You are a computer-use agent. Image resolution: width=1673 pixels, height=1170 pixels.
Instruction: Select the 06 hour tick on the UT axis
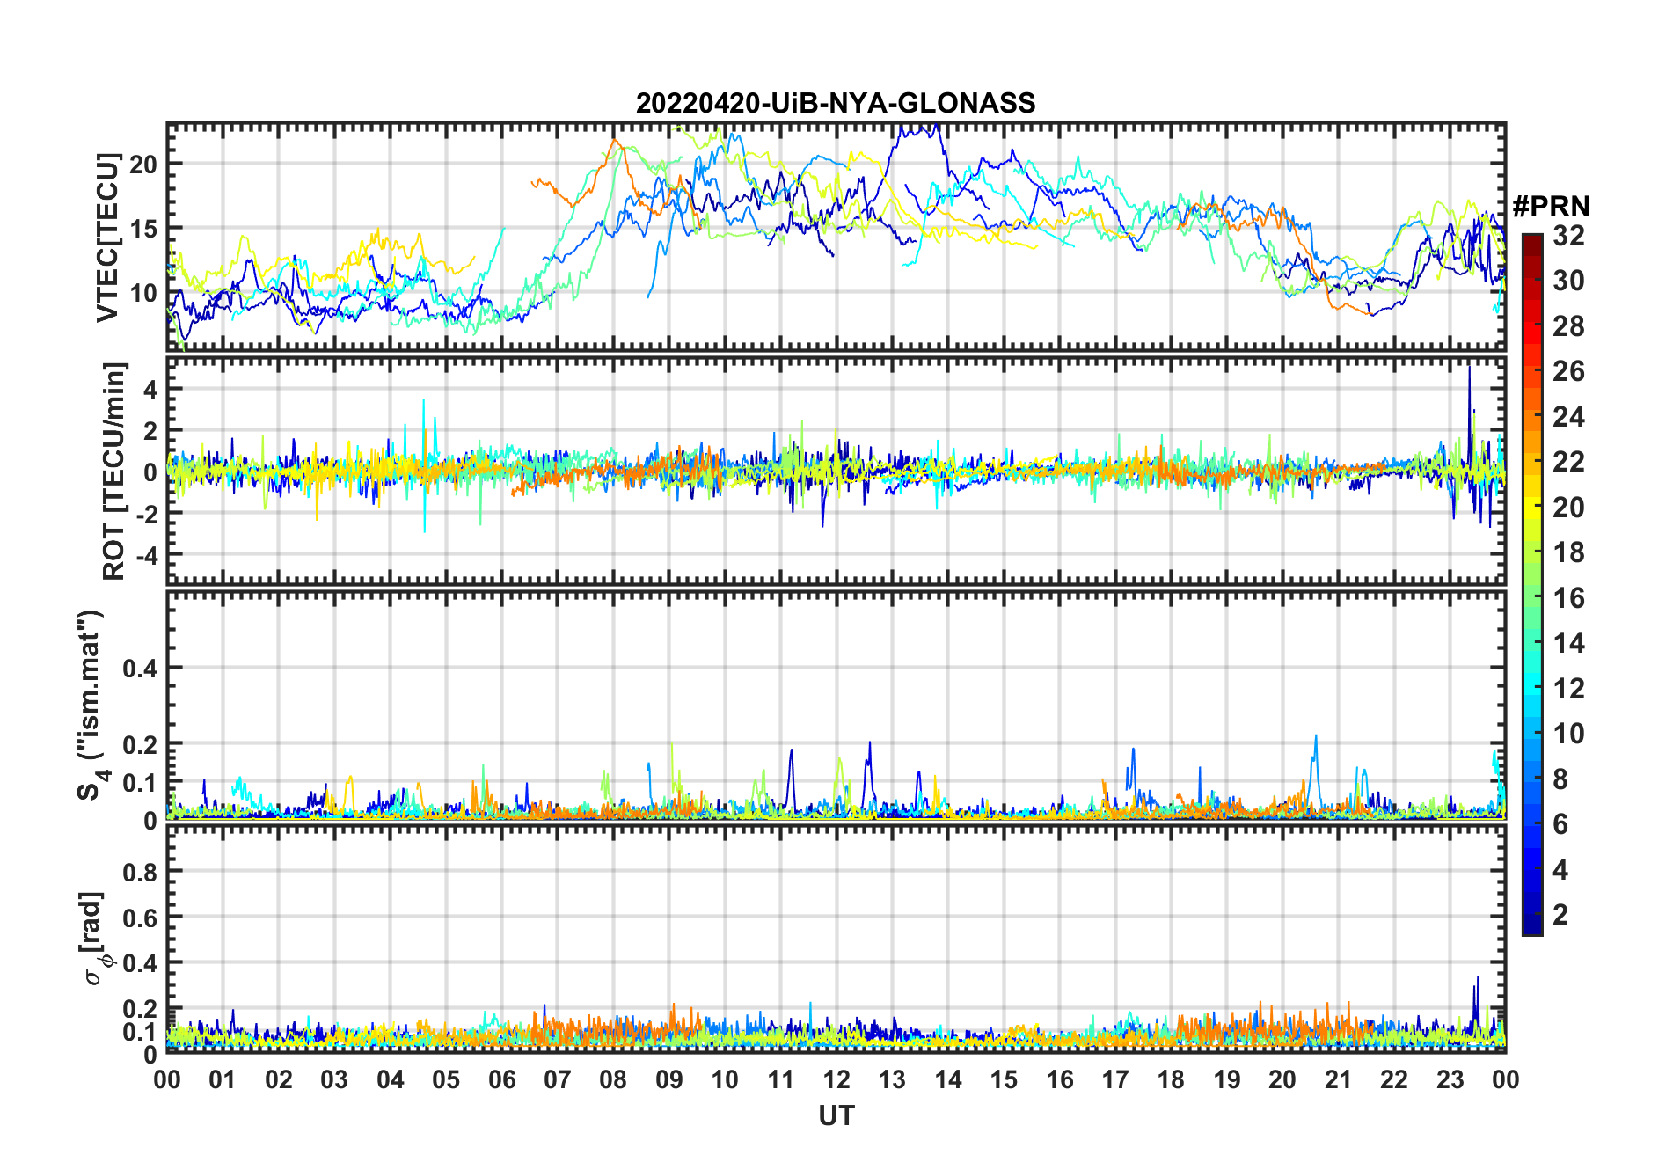pyautogui.click(x=501, y=1079)
